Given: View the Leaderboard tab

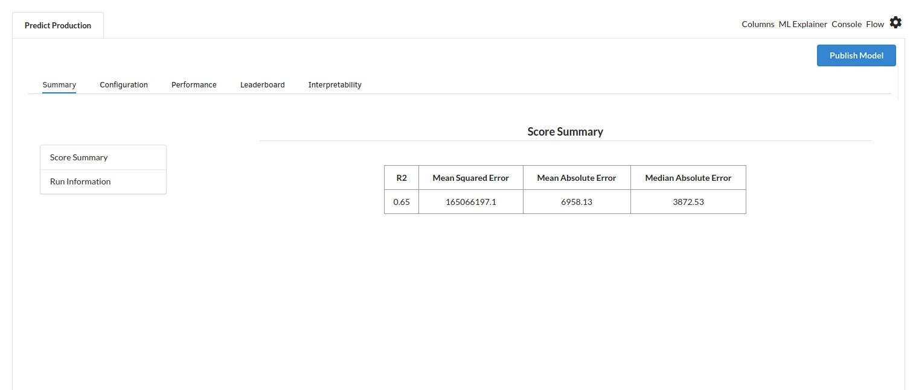Looking at the screenshot, I should pos(262,85).
